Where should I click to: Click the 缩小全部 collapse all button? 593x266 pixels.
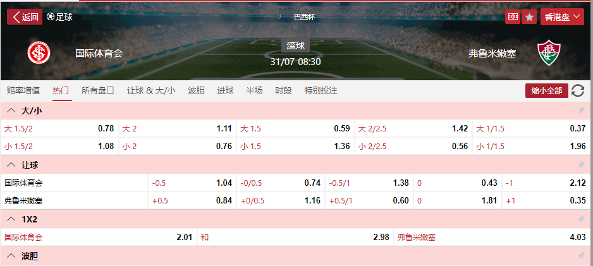[547, 91]
